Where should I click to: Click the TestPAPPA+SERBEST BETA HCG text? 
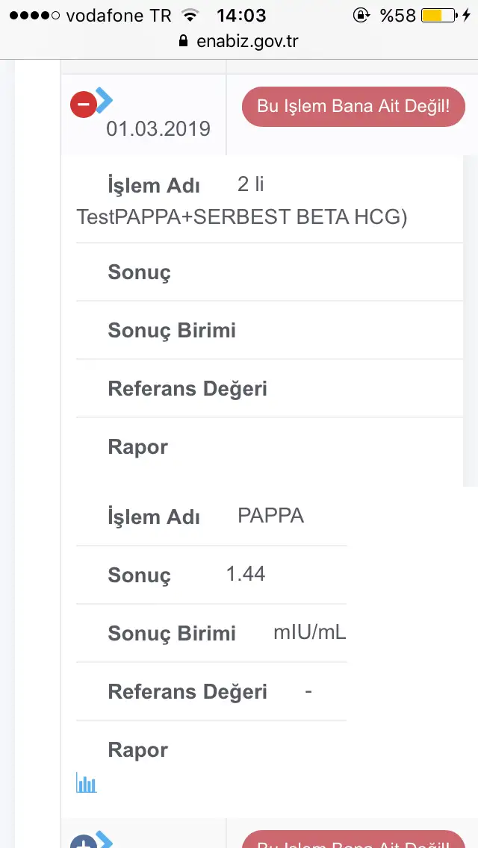241,216
